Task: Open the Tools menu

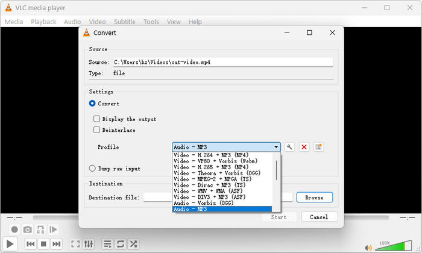Action: pyautogui.click(x=151, y=22)
